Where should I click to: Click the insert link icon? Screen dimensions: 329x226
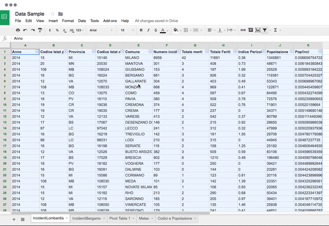[243, 30]
